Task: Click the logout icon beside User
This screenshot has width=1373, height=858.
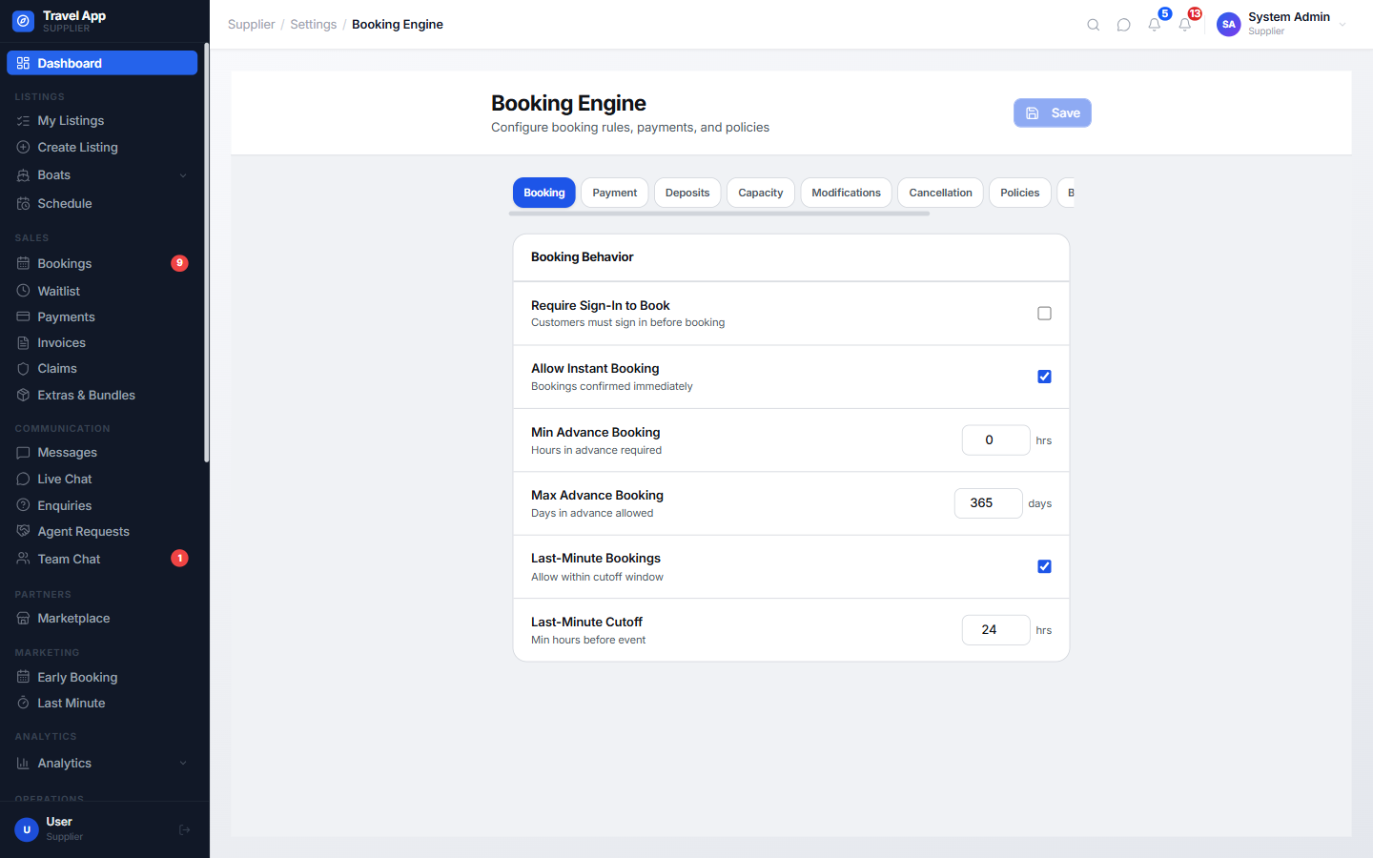Action: pyautogui.click(x=185, y=830)
